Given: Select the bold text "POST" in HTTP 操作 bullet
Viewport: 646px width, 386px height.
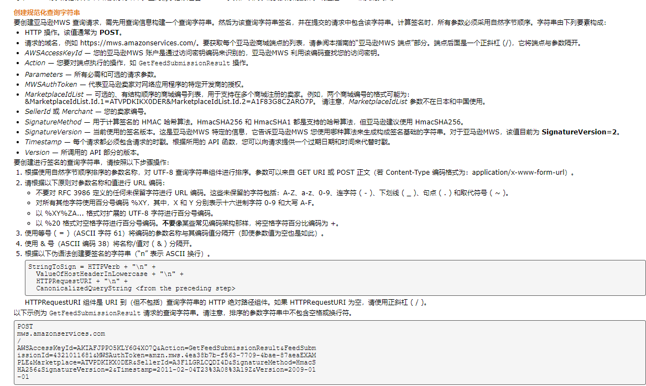Looking at the screenshot, I should click(109, 33).
